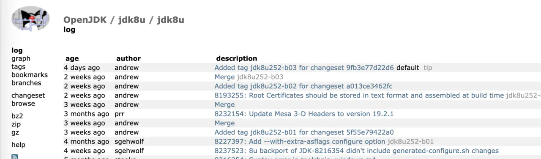This screenshot has width=541, height=159.
Task: Open the RSS feed icon
Action: pyautogui.click(x=15, y=157)
